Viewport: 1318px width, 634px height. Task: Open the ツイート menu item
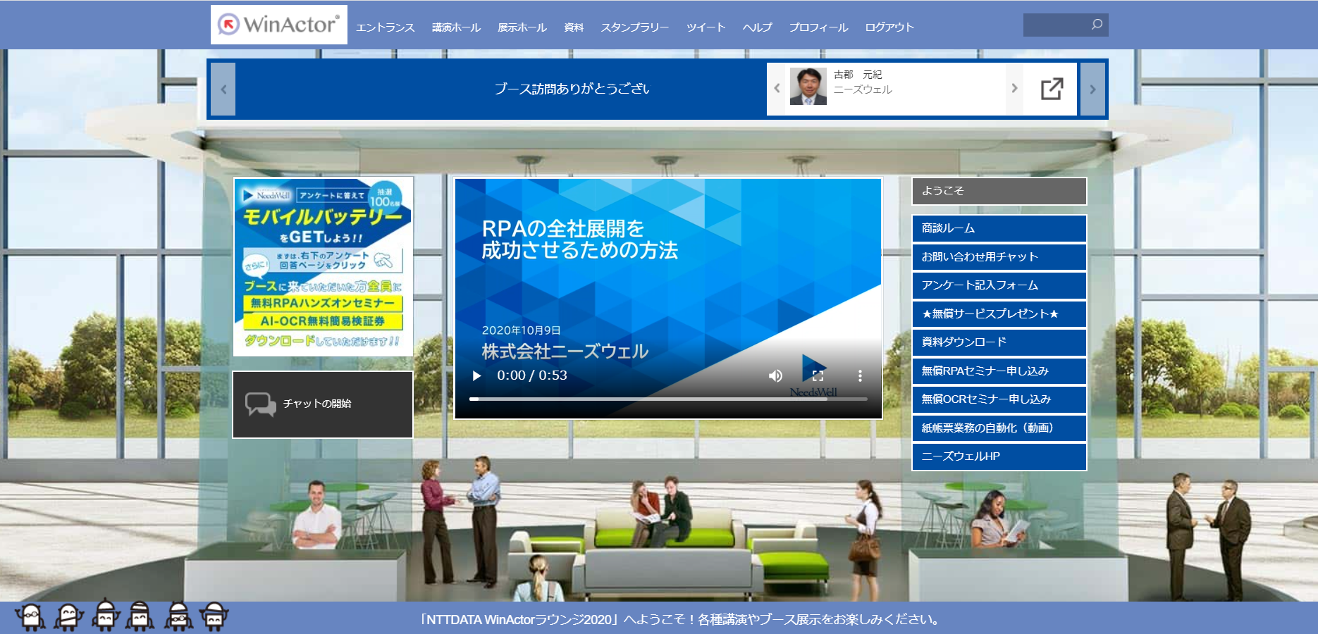[x=706, y=27]
